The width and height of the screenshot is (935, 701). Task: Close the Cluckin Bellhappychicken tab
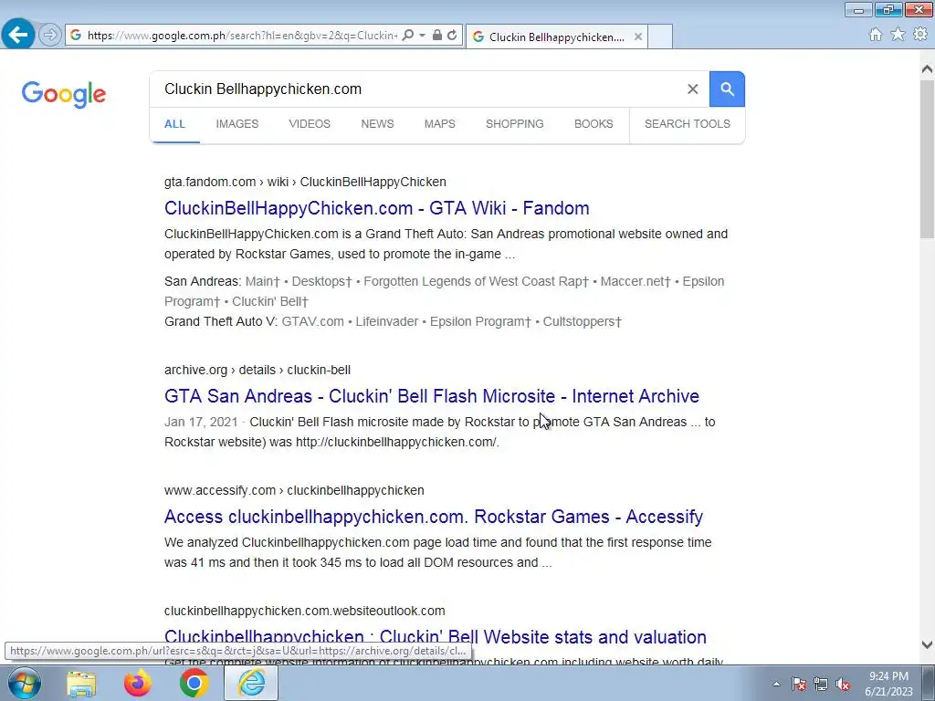(x=638, y=37)
